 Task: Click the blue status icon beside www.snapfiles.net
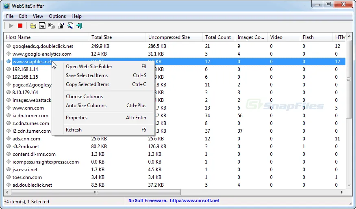click(x=9, y=61)
